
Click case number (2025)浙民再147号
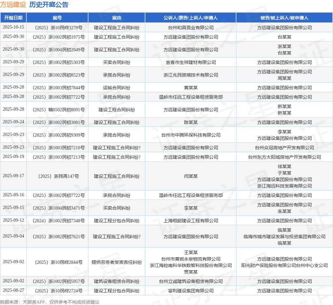(59, 176)
